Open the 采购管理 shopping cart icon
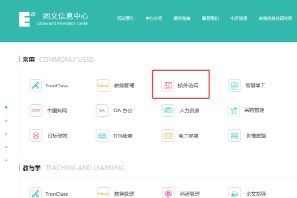The image size is (297, 198). 234,111
